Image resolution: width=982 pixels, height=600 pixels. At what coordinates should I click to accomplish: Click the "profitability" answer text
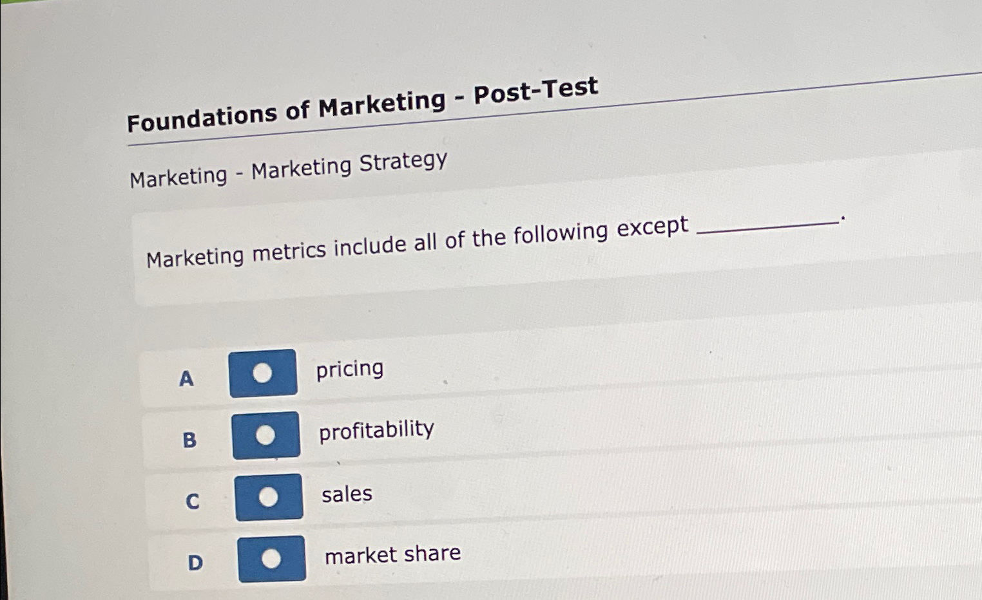[x=376, y=430]
